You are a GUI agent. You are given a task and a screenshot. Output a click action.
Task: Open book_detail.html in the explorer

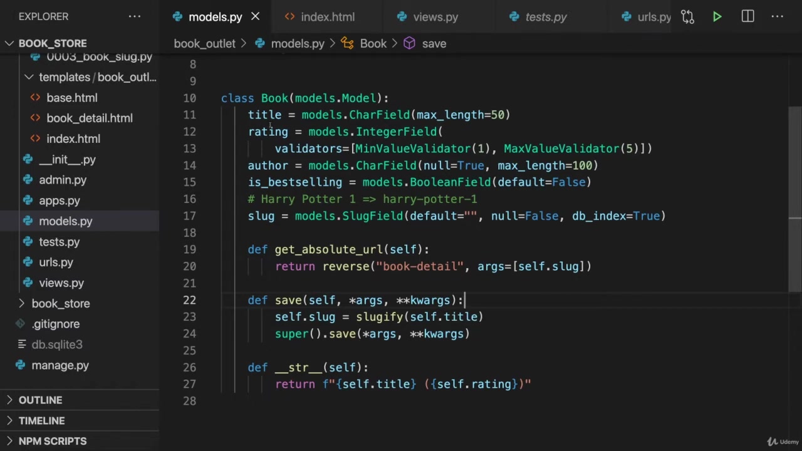click(x=89, y=118)
